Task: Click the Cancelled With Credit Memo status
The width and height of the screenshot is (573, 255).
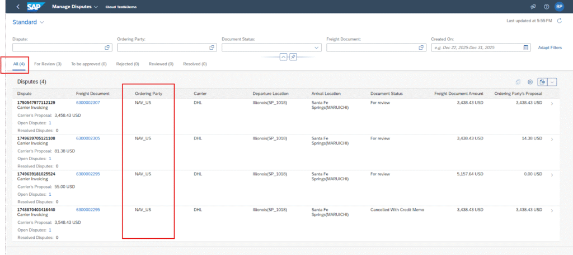Action: 397,210
